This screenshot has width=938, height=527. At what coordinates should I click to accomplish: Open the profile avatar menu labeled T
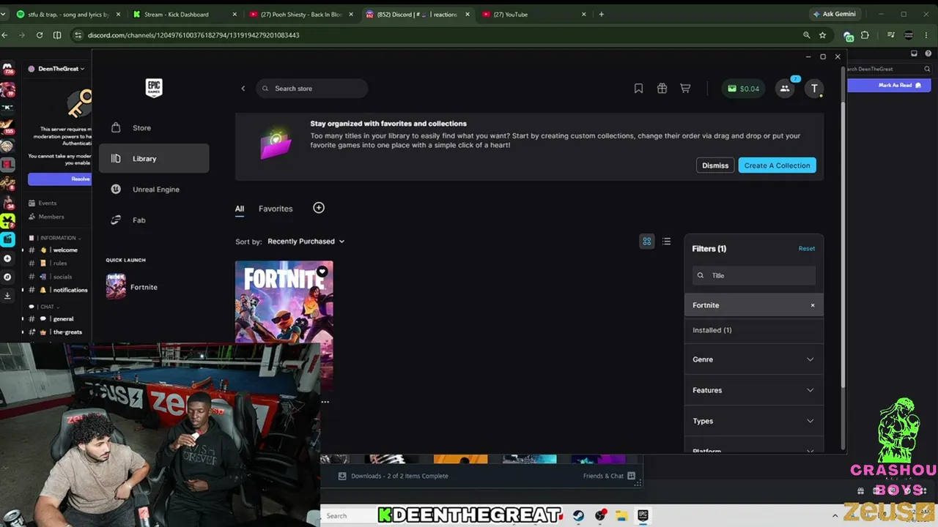(814, 89)
